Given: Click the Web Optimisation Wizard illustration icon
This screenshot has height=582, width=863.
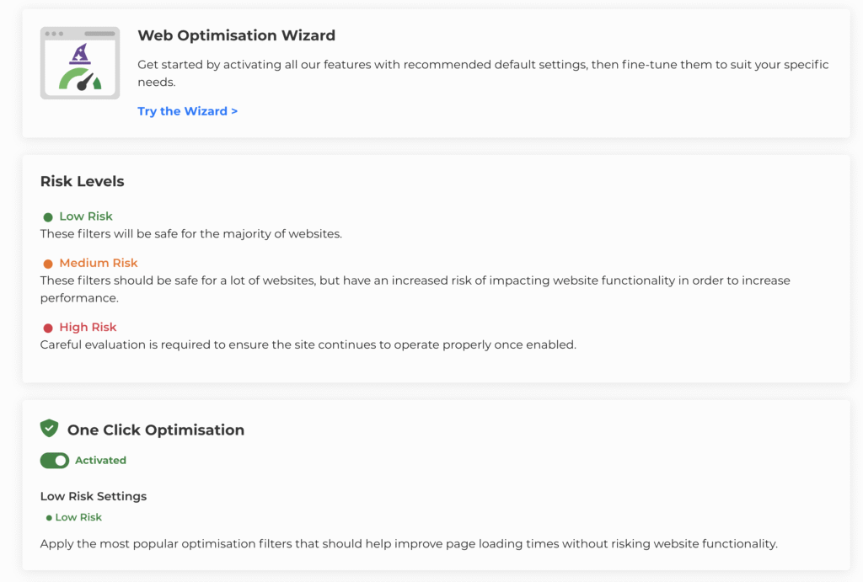Looking at the screenshot, I should pos(80,63).
